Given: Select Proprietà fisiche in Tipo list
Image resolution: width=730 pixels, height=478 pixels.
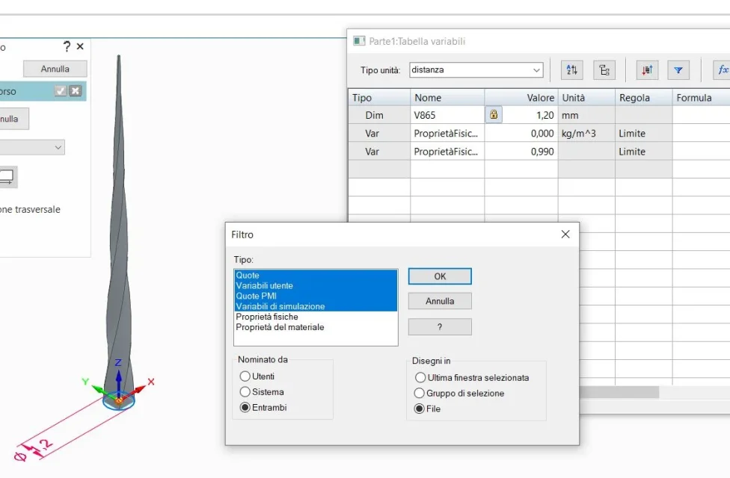Looking at the screenshot, I should pos(316,317).
